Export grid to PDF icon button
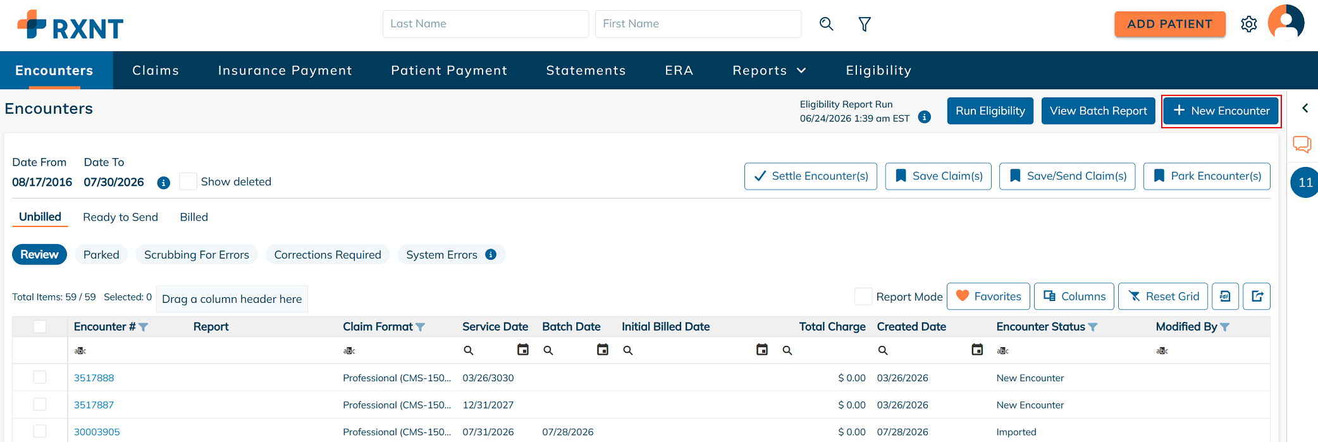Viewport: 1318px width, 442px height. tap(1225, 296)
